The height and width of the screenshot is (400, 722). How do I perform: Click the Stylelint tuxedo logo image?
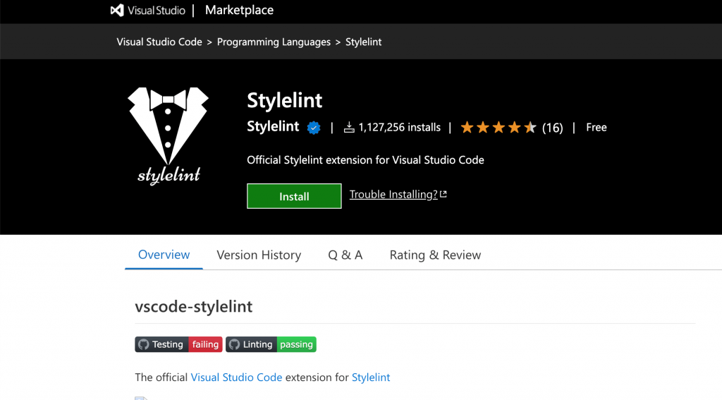[169, 135]
